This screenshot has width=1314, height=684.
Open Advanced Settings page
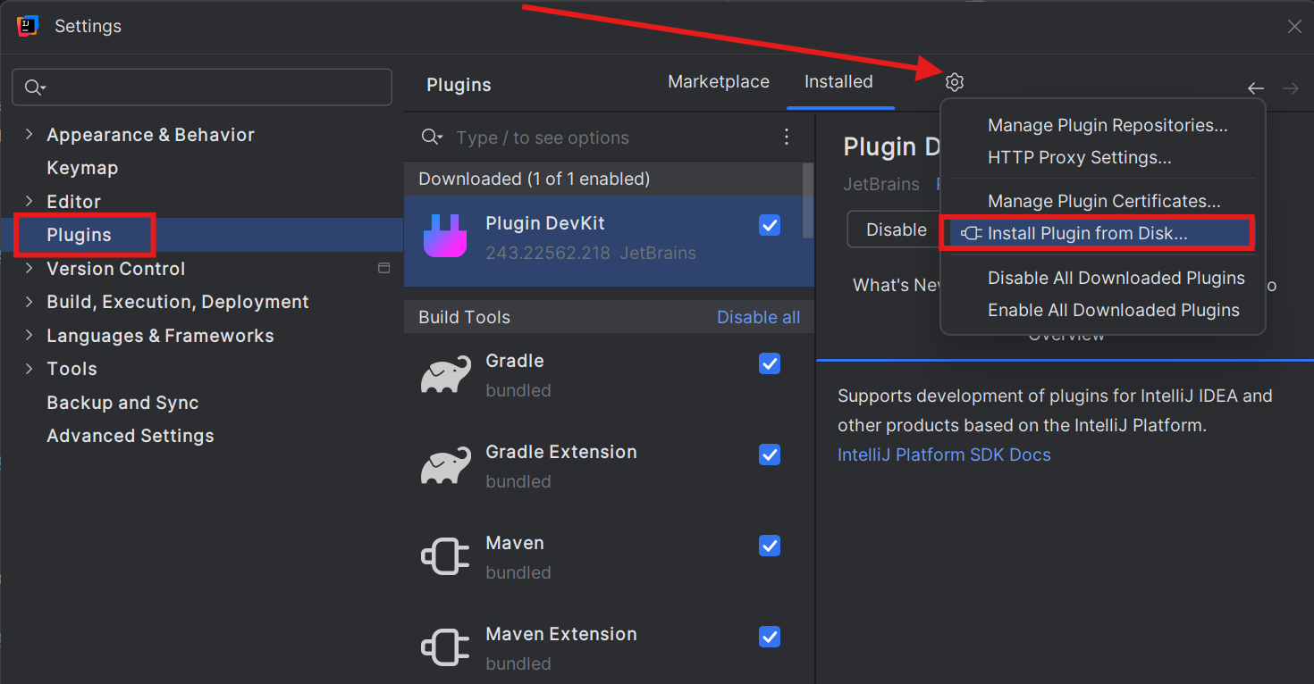(x=131, y=436)
